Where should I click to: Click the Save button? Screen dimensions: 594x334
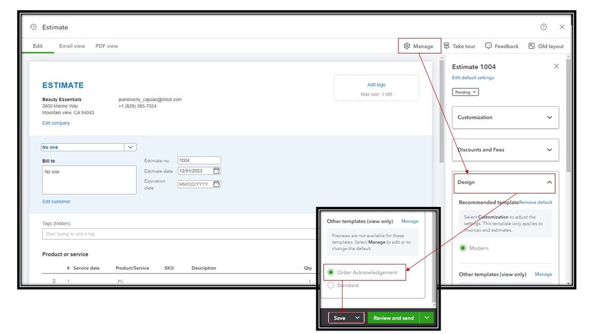tap(340, 318)
